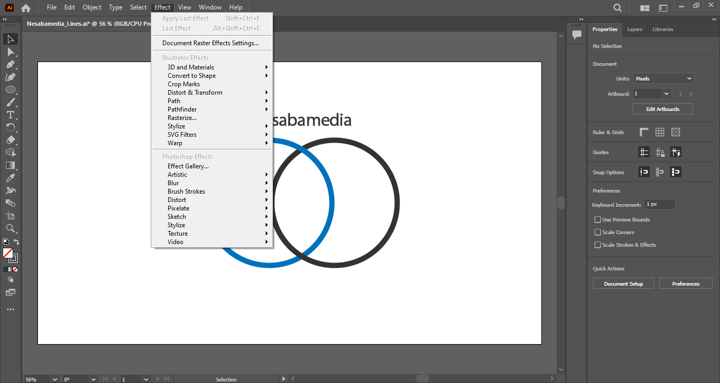Open the Units dropdown showing Pixels
Viewport: 720px width, 383px height.
coord(663,78)
